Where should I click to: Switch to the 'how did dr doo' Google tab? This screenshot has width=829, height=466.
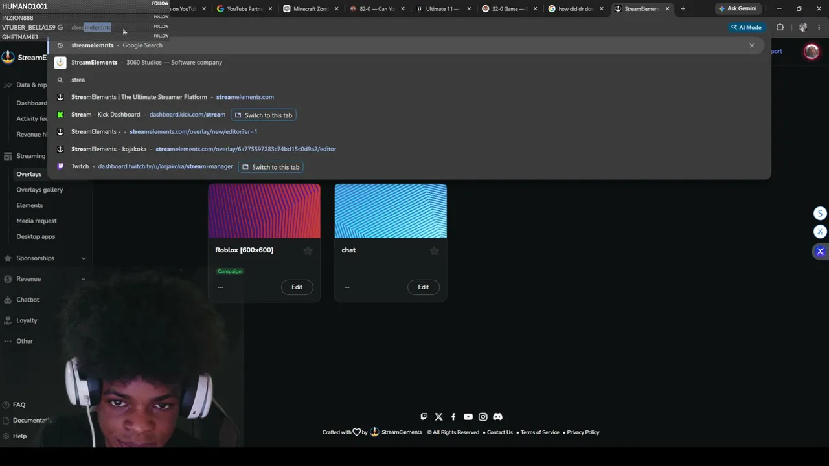pos(576,9)
